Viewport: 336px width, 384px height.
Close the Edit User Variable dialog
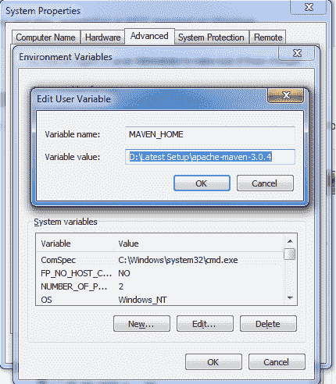(x=286, y=95)
